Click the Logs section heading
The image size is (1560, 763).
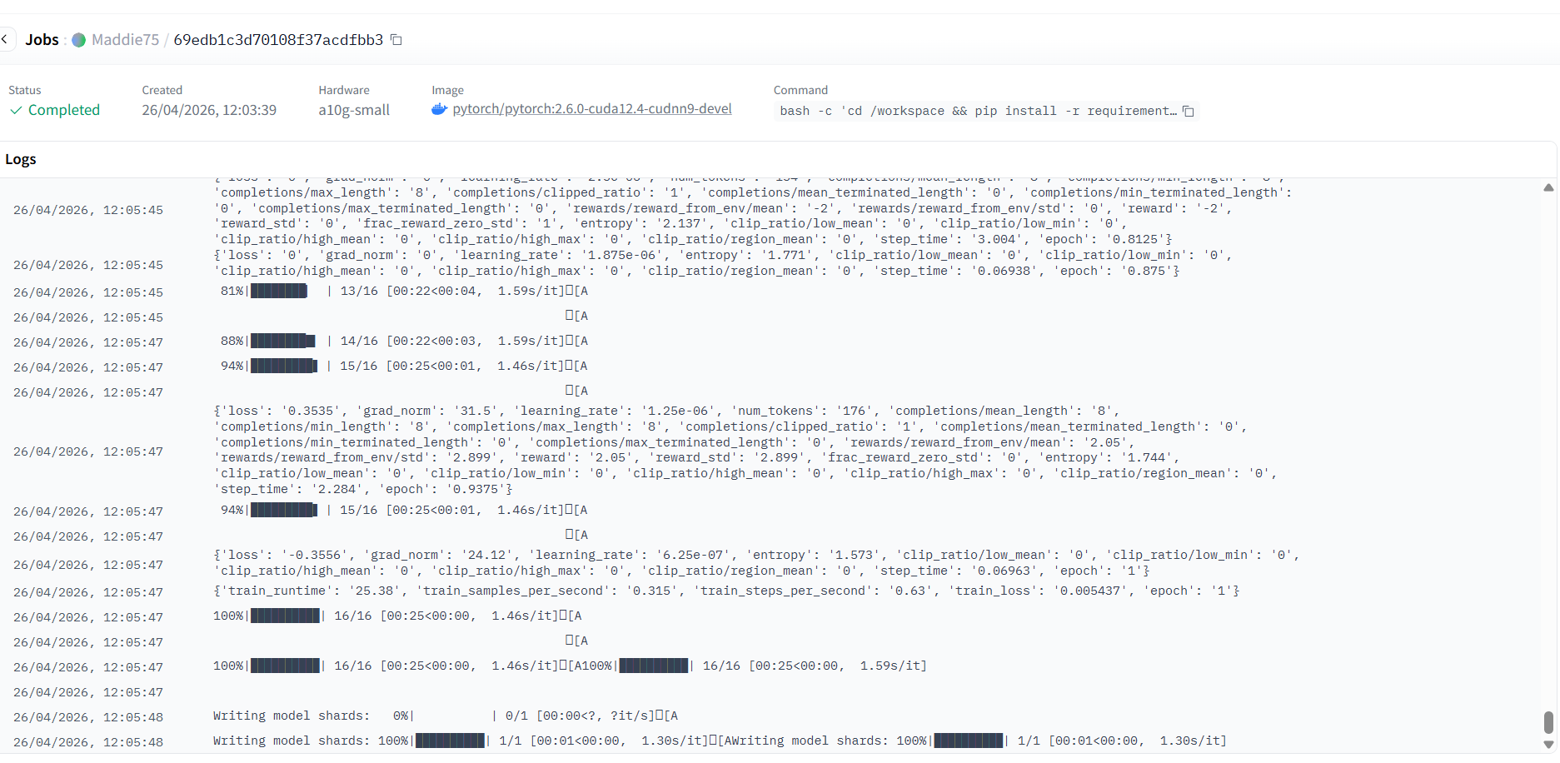(x=21, y=159)
